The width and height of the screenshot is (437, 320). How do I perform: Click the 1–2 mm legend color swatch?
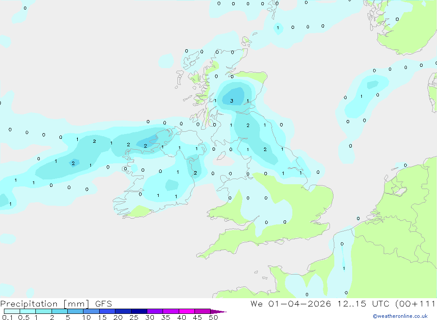(44, 311)
